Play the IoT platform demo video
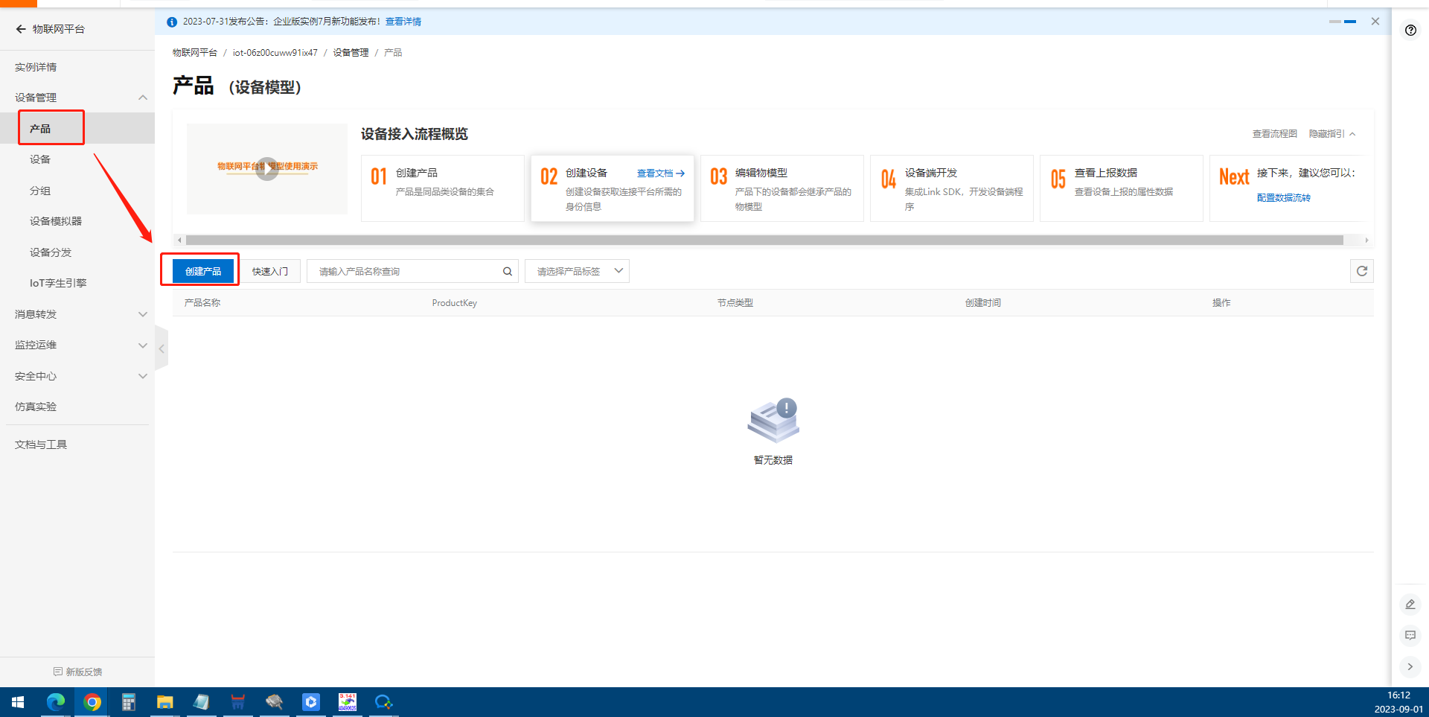The height and width of the screenshot is (717, 1429). (x=266, y=168)
